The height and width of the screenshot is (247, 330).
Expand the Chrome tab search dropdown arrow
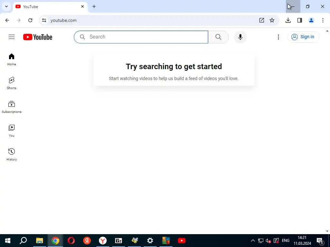[6, 6]
